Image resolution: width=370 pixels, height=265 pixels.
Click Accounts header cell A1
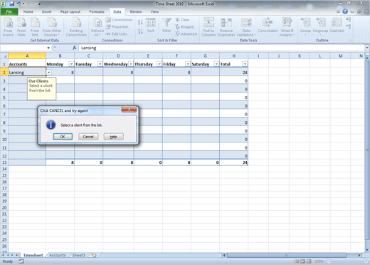[27, 64]
